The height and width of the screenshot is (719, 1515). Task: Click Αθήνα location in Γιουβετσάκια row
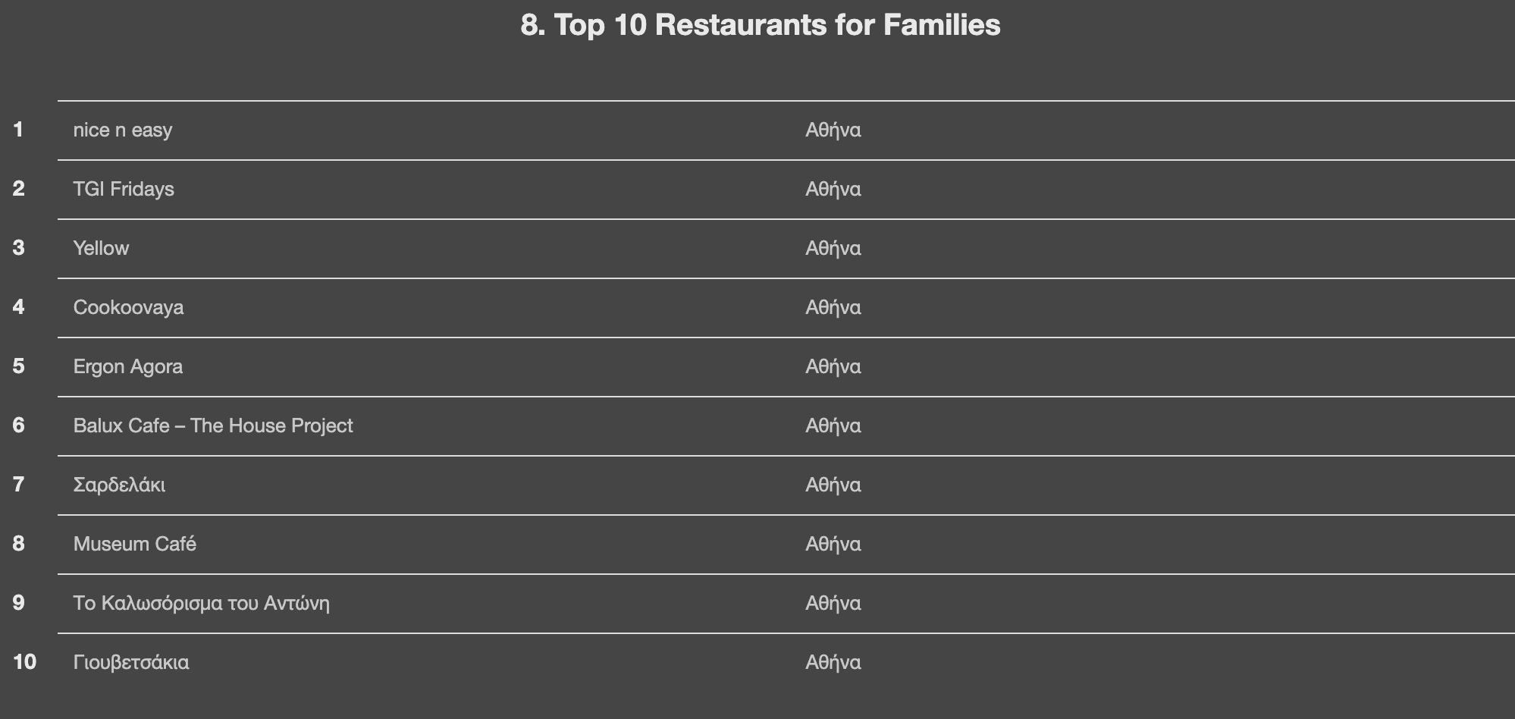833,663
